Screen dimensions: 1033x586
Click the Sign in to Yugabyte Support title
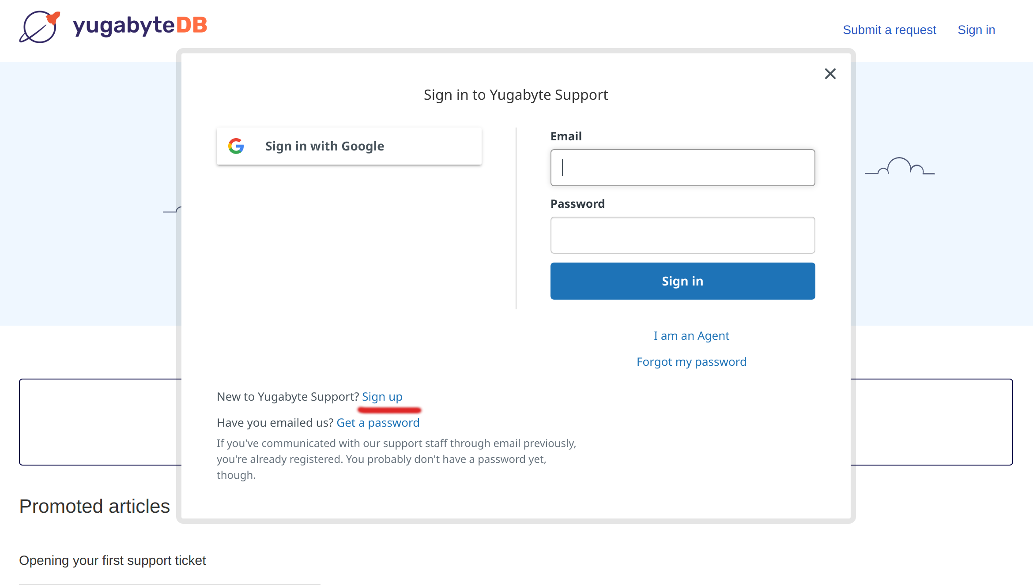[x=516, y=95]
